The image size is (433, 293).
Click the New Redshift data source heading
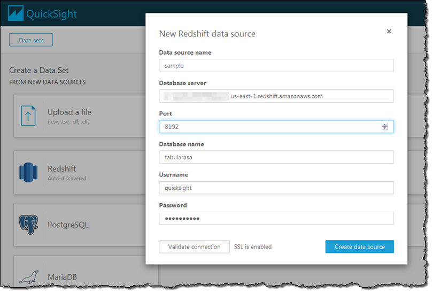click(207, 34)
